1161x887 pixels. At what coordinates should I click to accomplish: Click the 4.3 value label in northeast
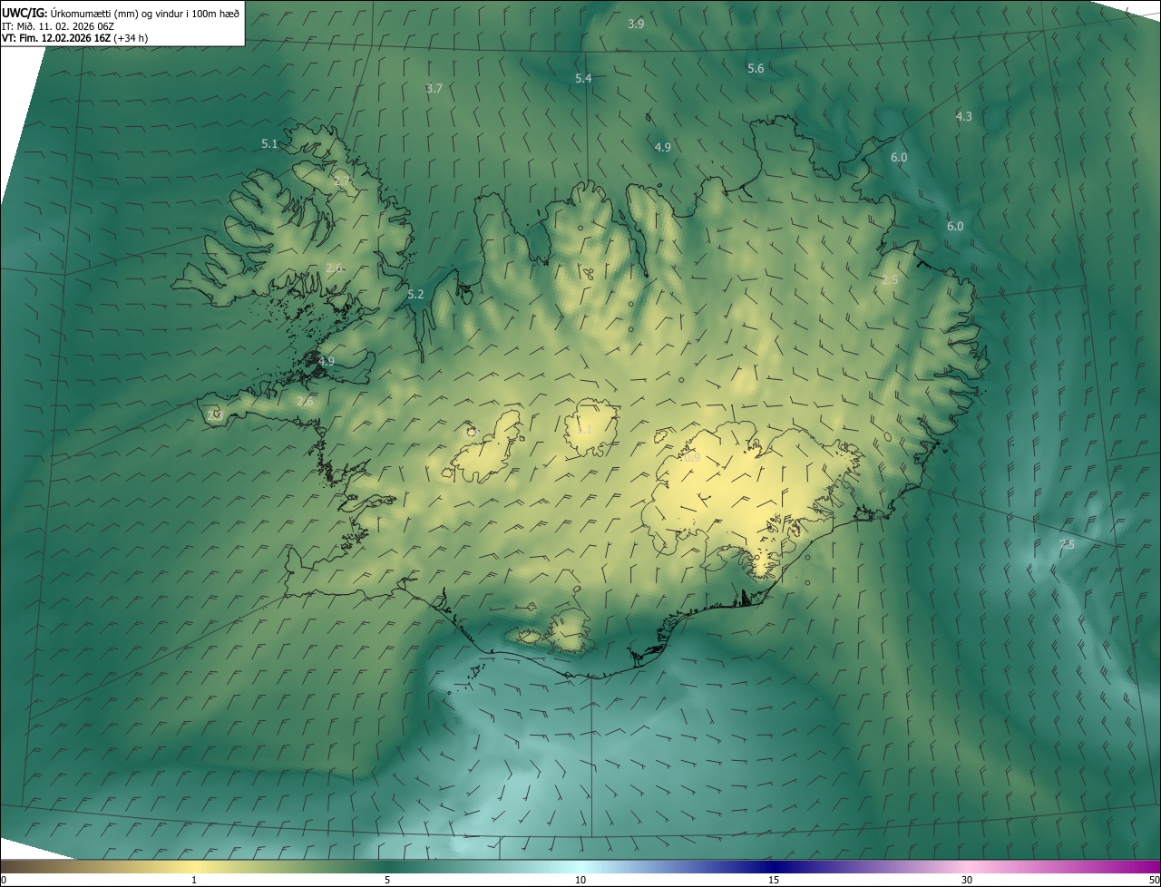tap(964, 117)
